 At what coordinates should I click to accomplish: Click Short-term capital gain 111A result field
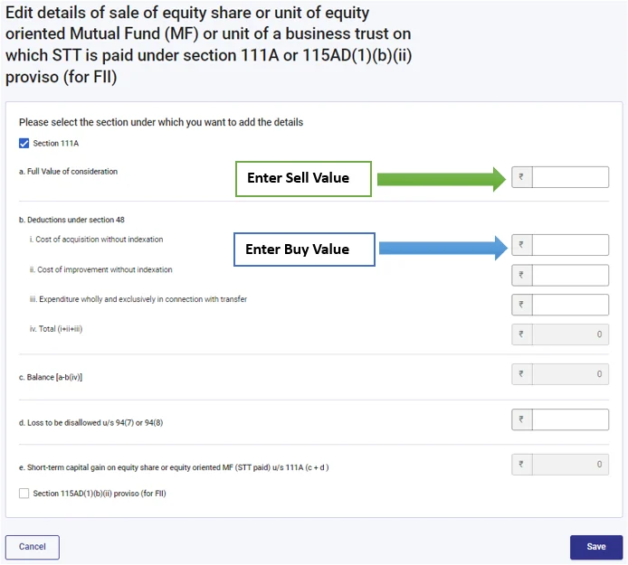click(569, 465)
